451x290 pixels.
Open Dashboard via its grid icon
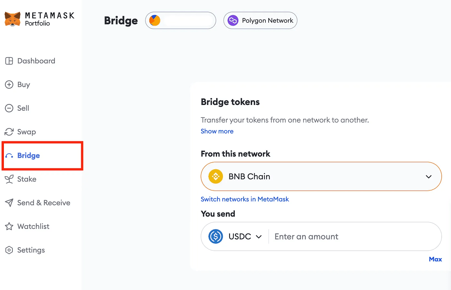coord(9,61)
